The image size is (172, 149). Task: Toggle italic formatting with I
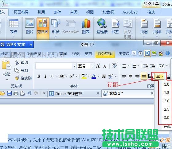pyautogui.click(x=45, y=76)
